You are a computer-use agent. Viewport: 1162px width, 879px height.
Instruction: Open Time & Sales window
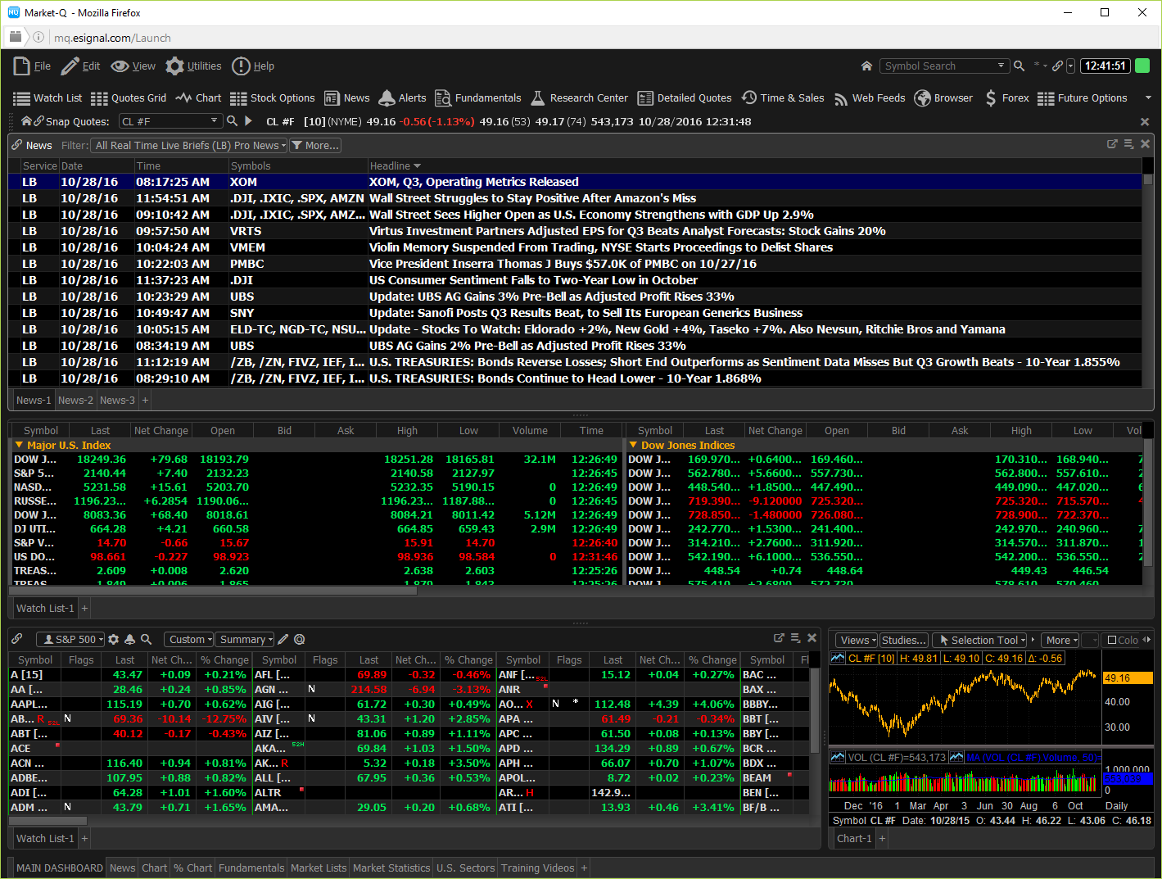783,98
